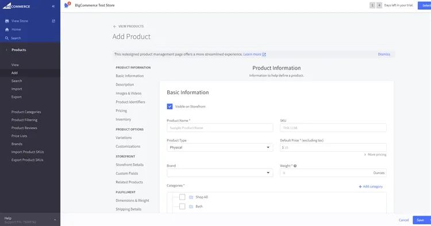Collapse the sidebar with double-chevron icon
Viewport: 431px width, 226px height.
coord(53,6)
